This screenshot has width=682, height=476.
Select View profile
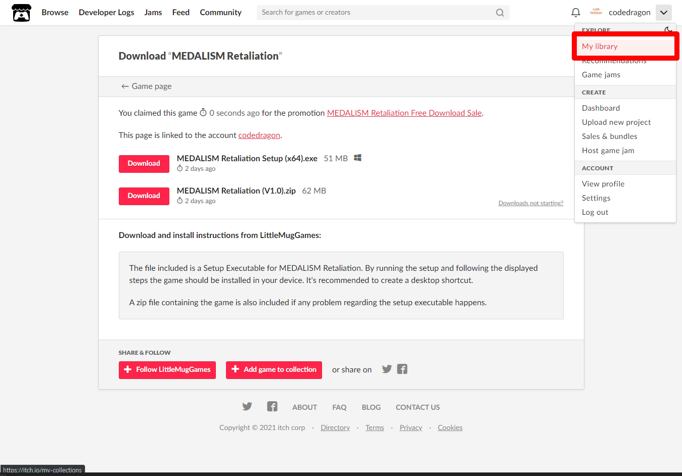(x=625, y=184)
